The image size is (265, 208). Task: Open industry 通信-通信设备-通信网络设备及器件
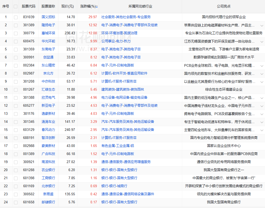[128, 194]
